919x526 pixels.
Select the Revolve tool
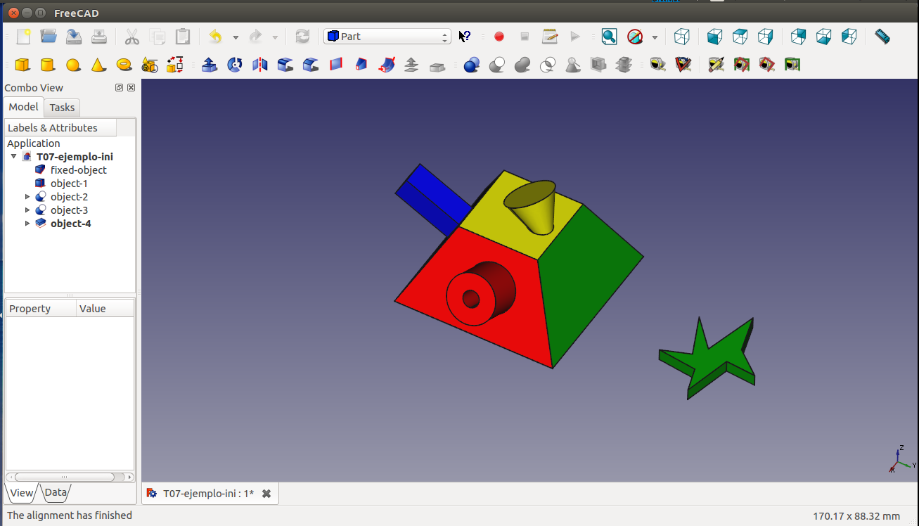235,65
